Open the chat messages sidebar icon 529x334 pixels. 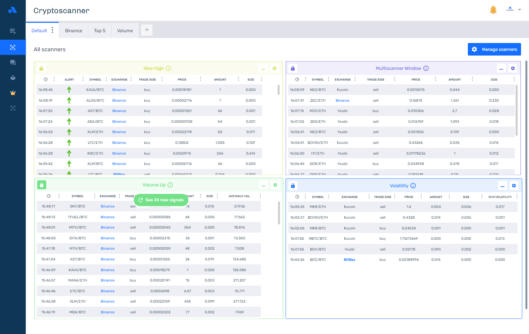[x=13, y=62]
